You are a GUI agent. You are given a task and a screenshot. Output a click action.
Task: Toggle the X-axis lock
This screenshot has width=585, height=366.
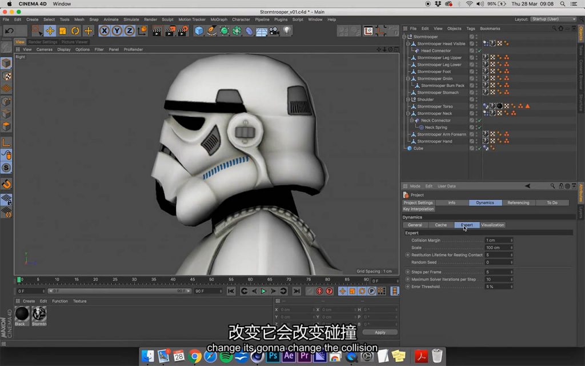(x=105, y=31)
